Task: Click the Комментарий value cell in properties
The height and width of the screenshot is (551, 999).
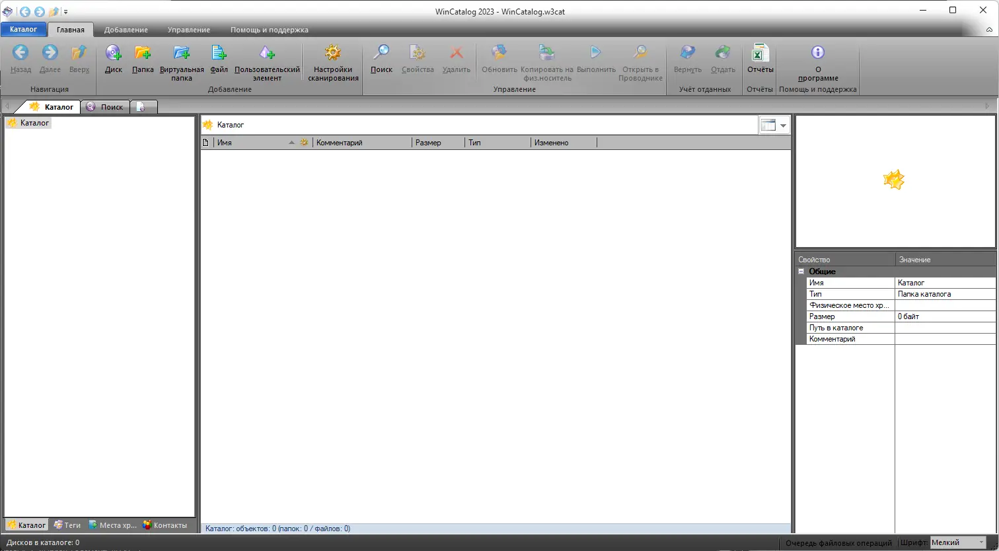Action: tap(945, 339)
